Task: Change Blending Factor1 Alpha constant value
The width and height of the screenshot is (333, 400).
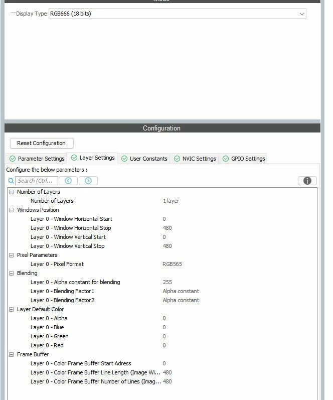Action: (181, 291)
